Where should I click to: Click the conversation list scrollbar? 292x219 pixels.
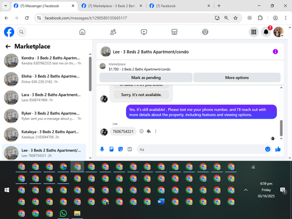pos(90,74)
